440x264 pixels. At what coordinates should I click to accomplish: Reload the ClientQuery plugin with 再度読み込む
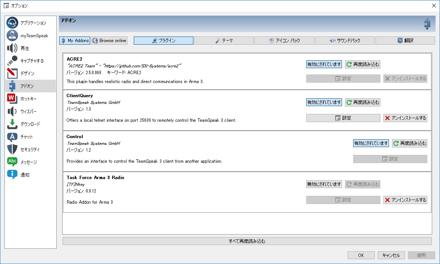coord(363,102)
